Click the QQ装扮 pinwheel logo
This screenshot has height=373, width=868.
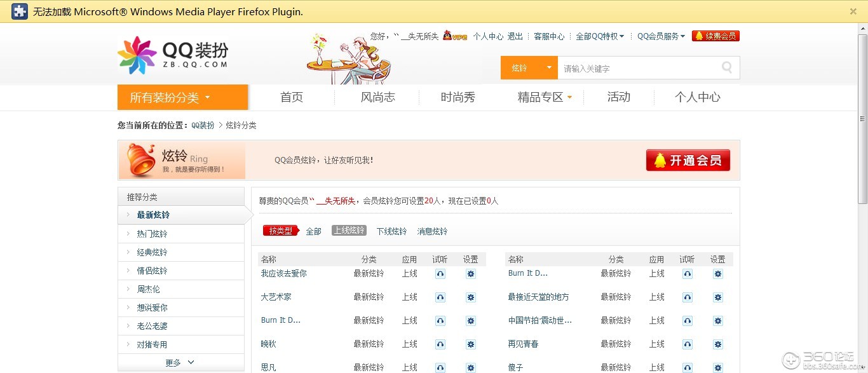click(137, 55)
